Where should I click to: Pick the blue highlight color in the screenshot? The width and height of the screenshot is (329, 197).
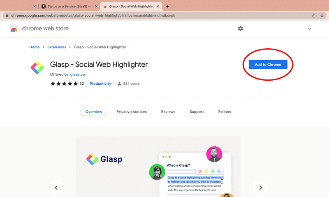[219, 171]
